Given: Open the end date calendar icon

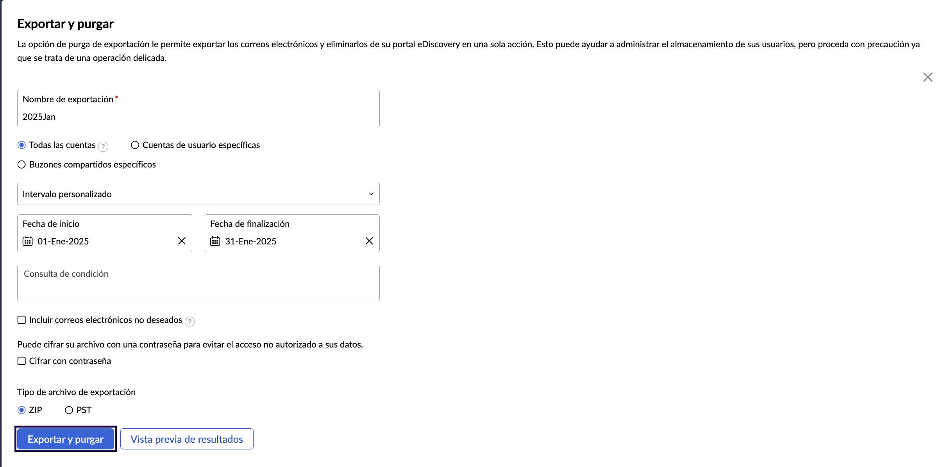Looking at the screenshot, I should click(x=215, y=241).
